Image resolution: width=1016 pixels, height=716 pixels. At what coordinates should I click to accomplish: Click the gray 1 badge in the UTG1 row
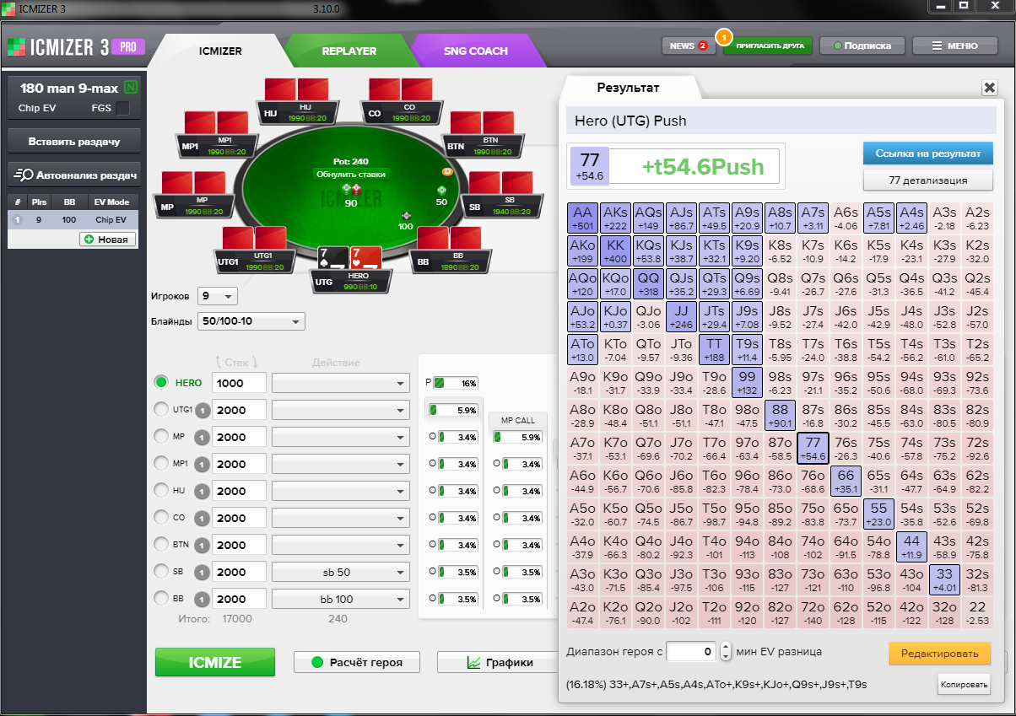coord(202,410)
